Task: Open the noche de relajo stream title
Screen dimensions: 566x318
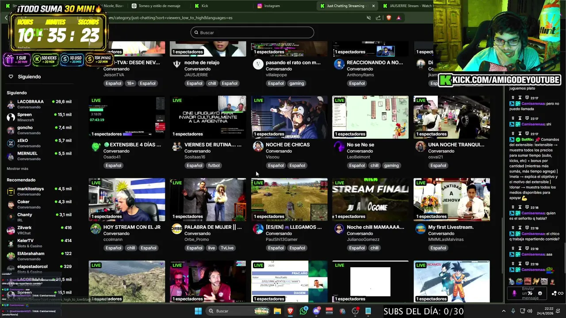Action: pos(202,63)
